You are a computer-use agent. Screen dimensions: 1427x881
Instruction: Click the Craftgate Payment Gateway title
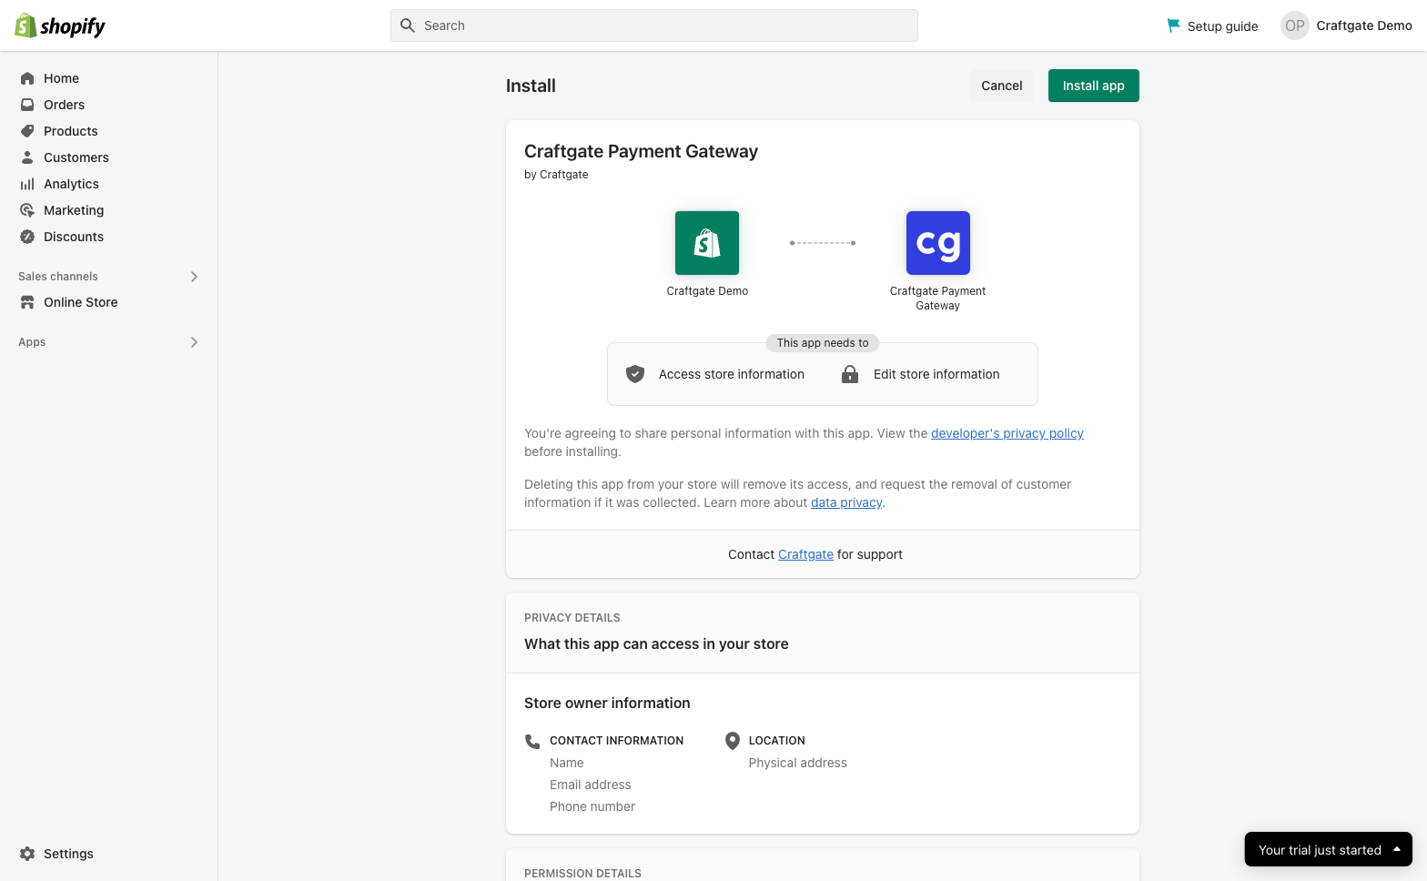[641, 151]
